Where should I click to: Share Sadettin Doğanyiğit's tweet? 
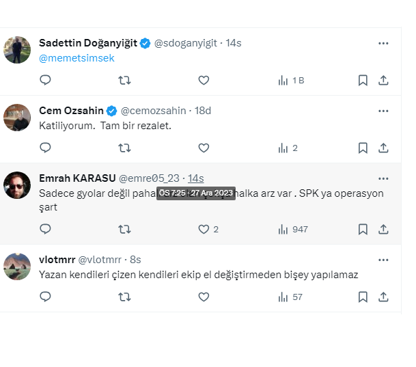(384, 80)
